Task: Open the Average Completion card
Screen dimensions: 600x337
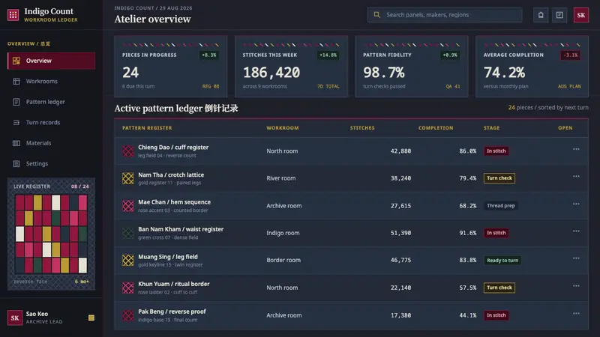Action: point(532,67)
